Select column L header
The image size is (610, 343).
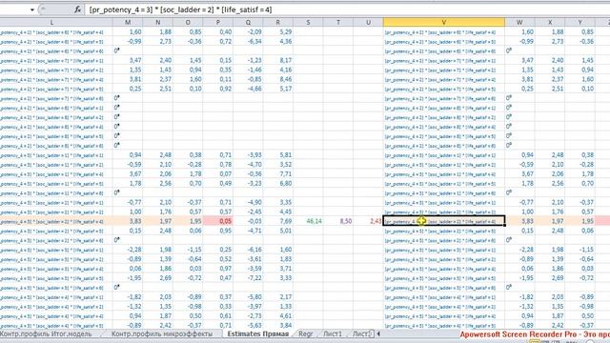(x=51, y=23)
